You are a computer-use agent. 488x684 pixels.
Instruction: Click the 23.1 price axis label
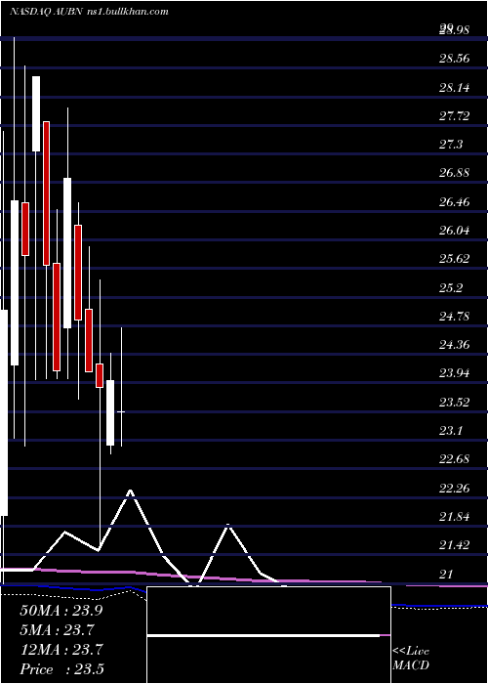coord(451,431)
